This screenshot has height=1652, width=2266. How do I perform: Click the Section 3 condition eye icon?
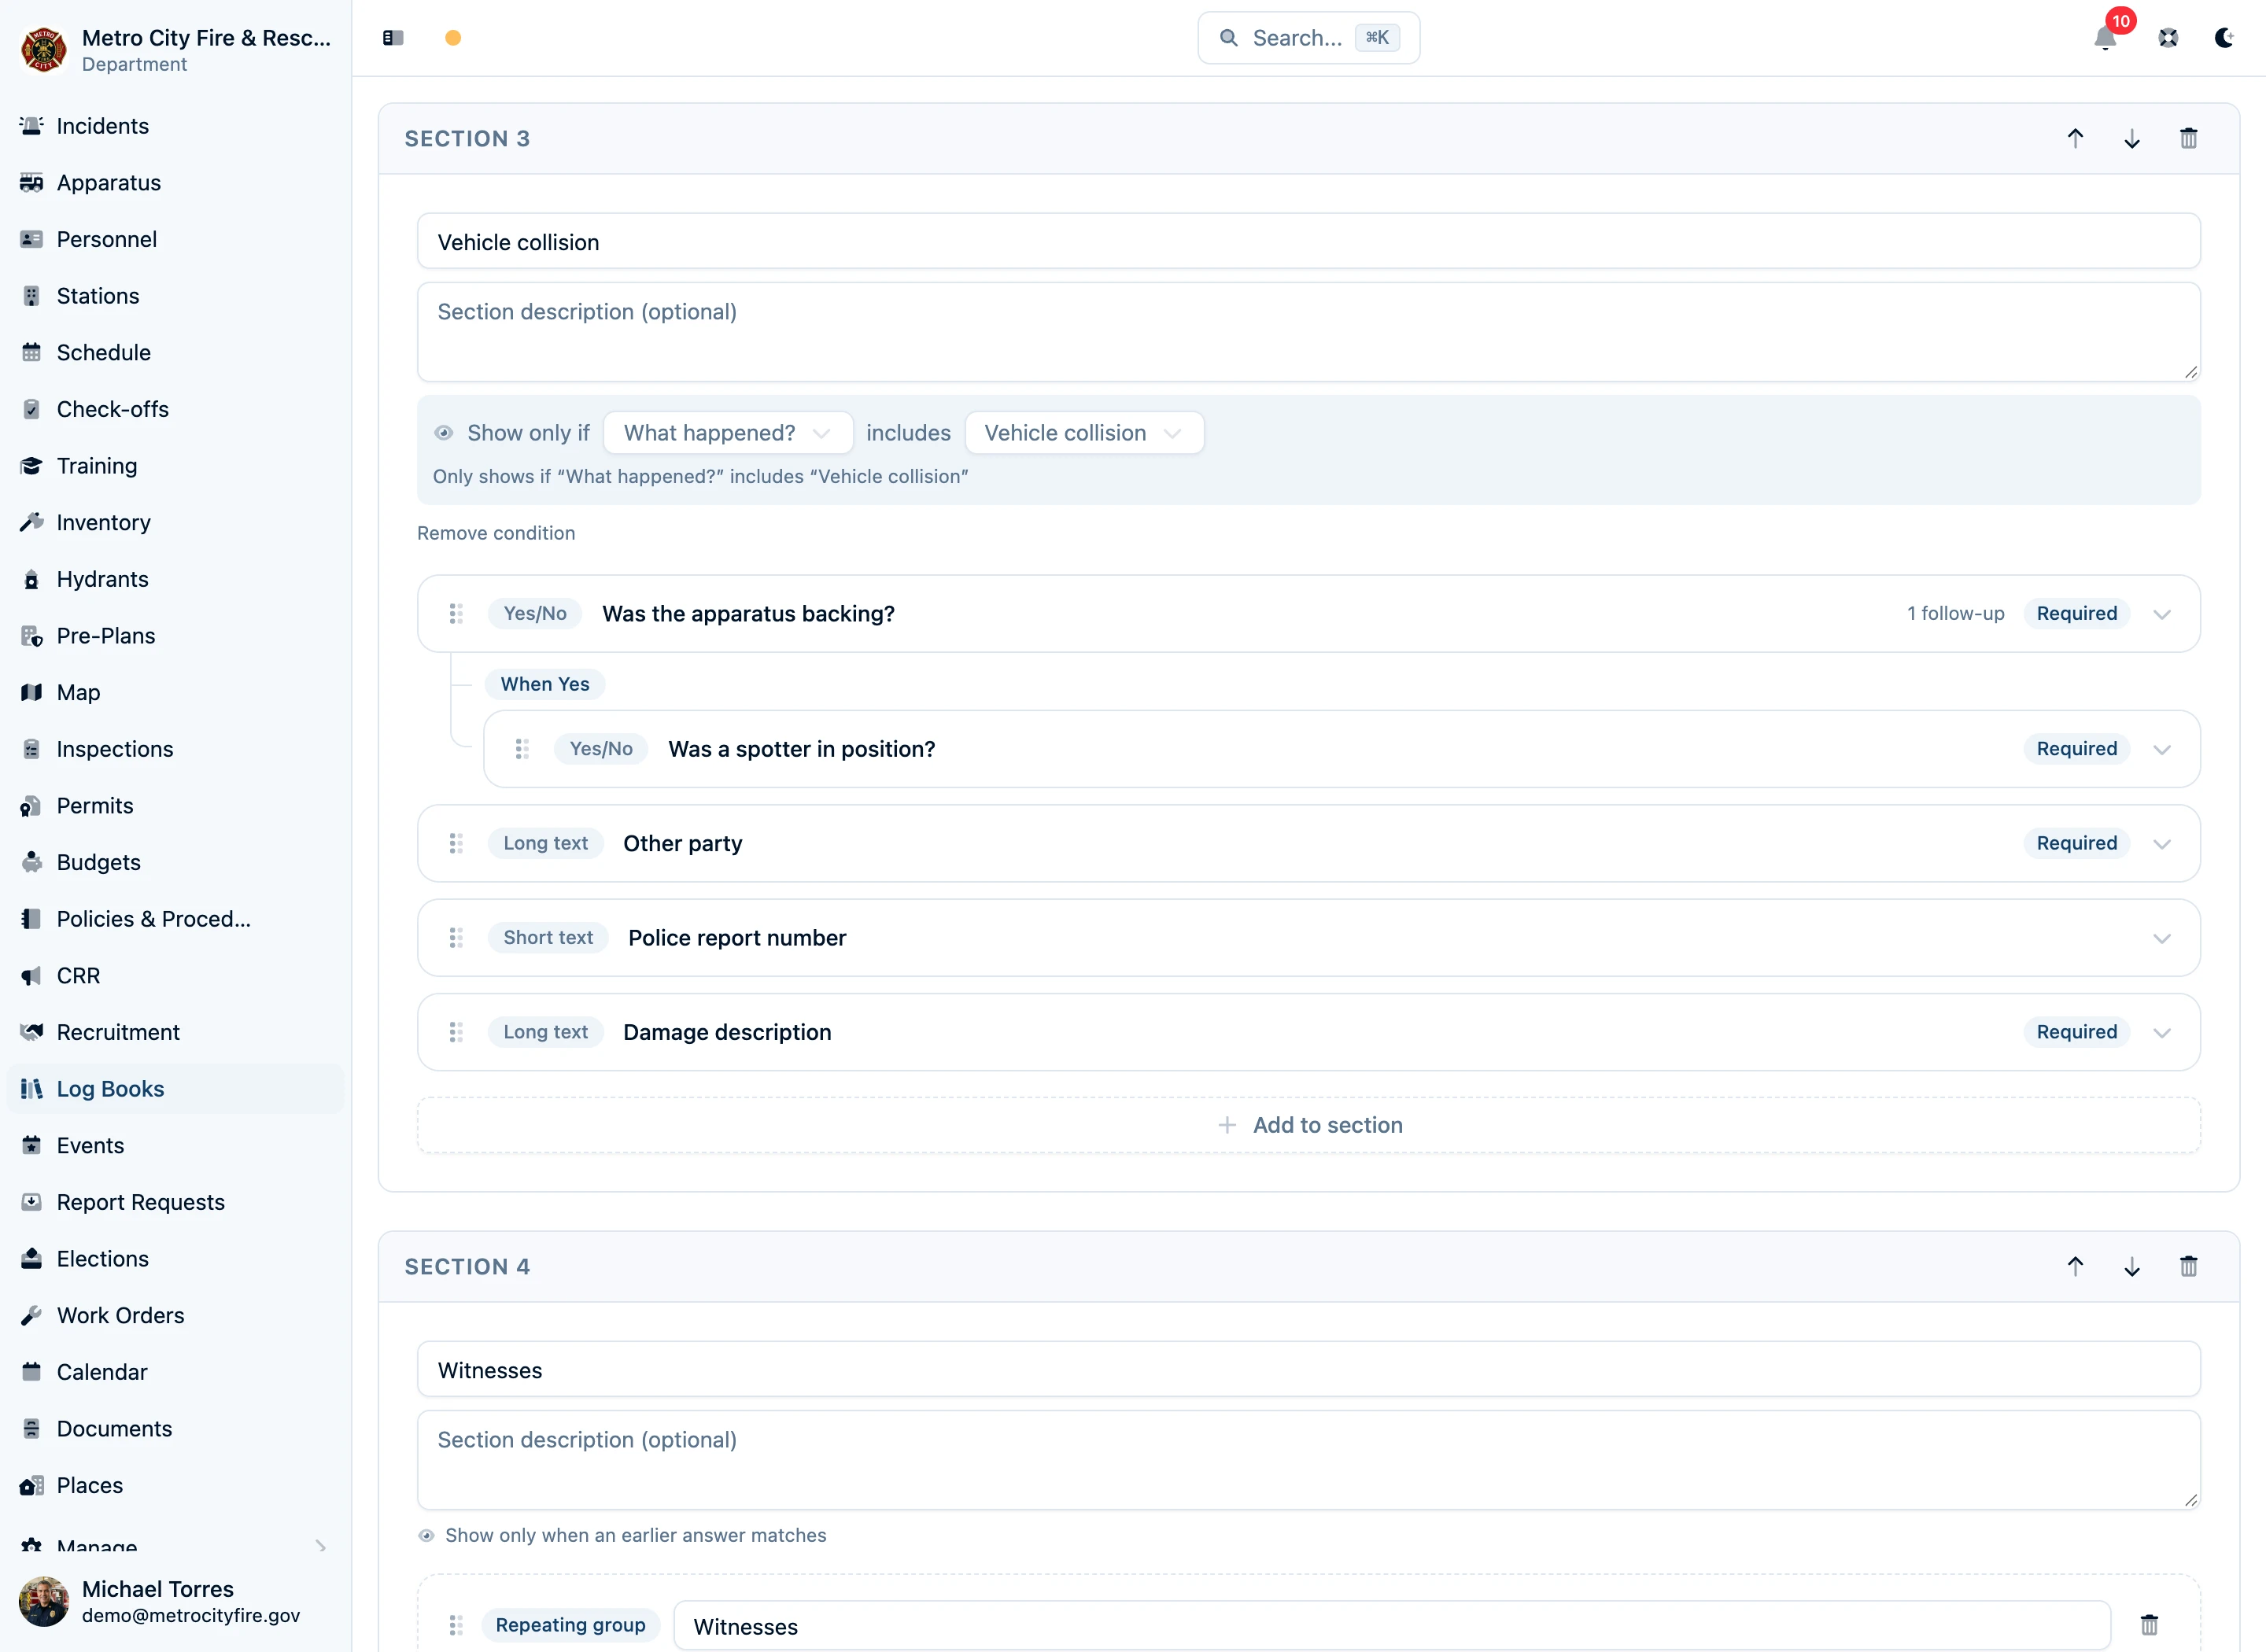tap(444, 433)
